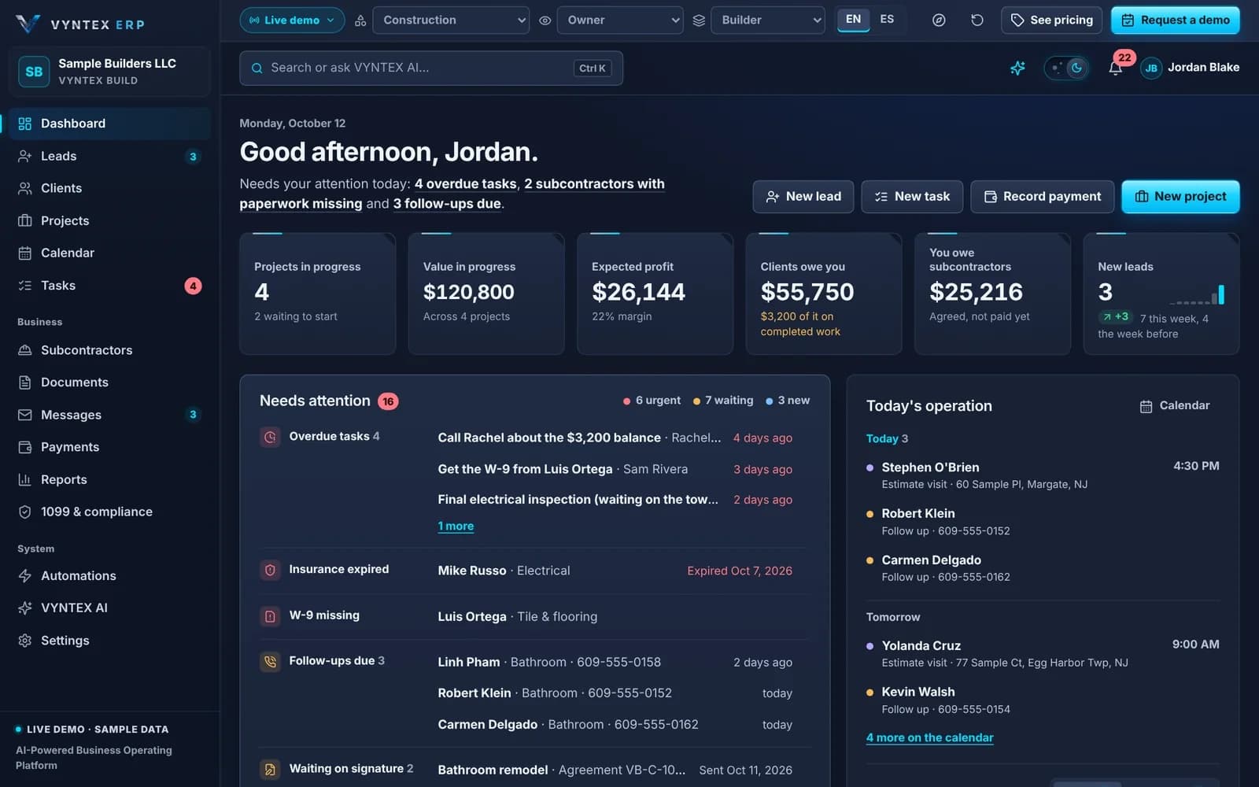This screenshot has height=787, width=1259.
Task: Click the W-9 missing document icon
Action: (x=270, y=616)
